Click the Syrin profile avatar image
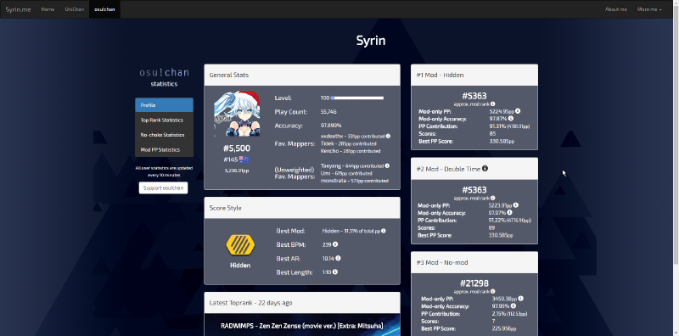The image size is (679, 336). click(x=237, y=115)
